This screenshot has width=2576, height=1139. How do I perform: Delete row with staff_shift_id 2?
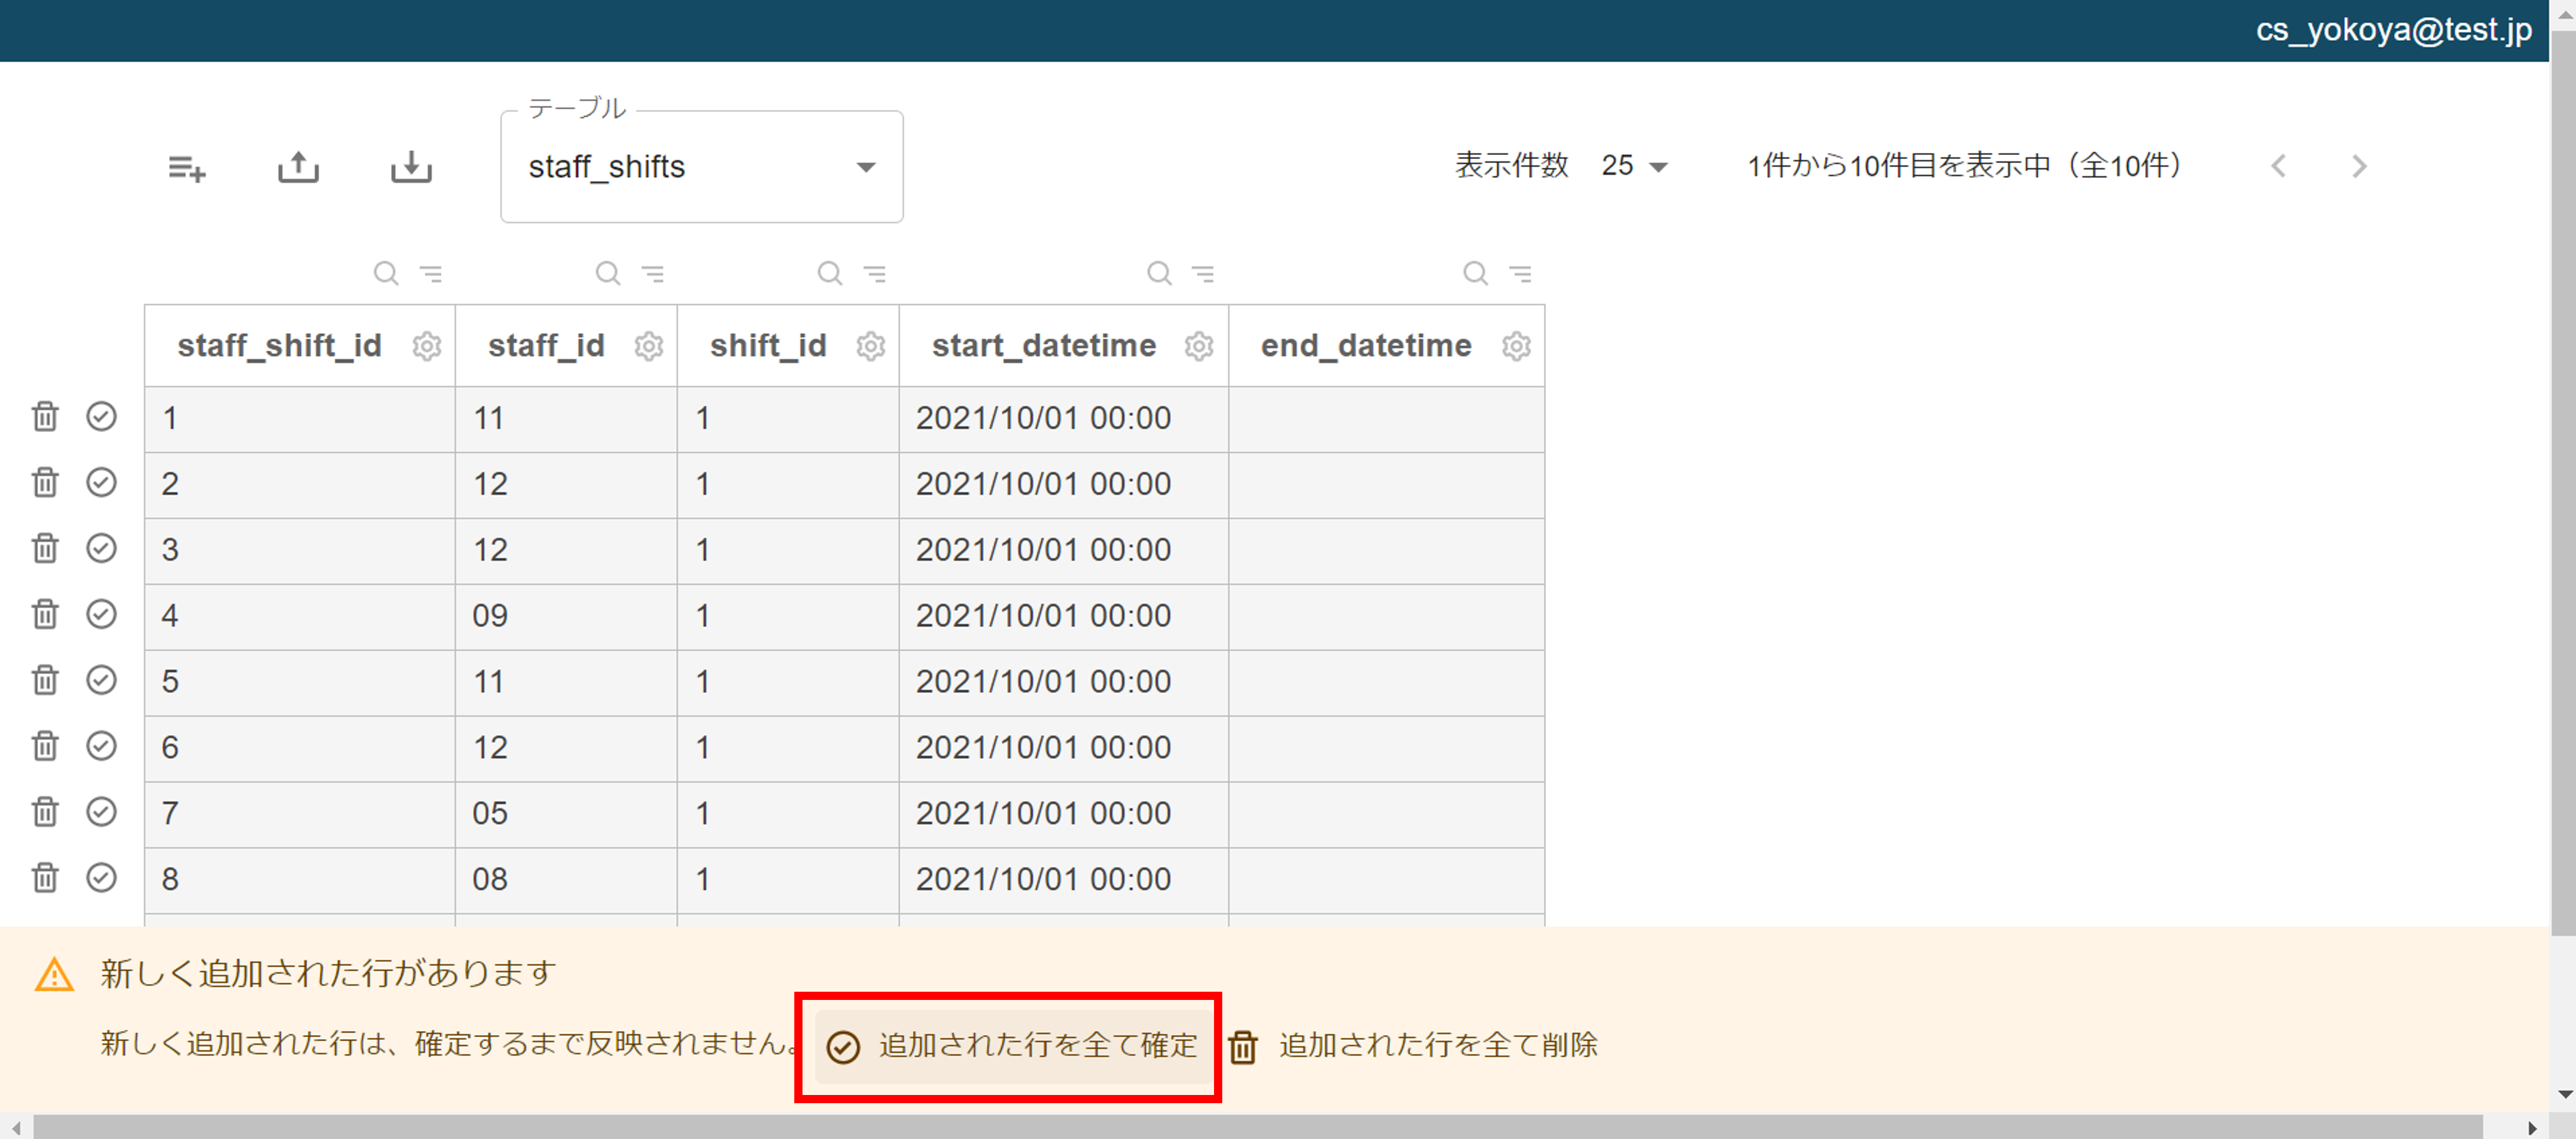pyautogui.click(x=45, y=482)
